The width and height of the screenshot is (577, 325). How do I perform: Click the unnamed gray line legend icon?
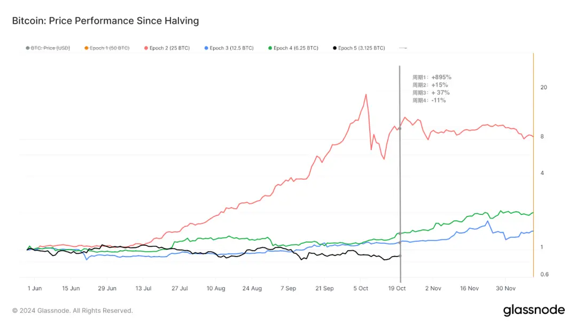pyautogui.click(x=403, y=48)
